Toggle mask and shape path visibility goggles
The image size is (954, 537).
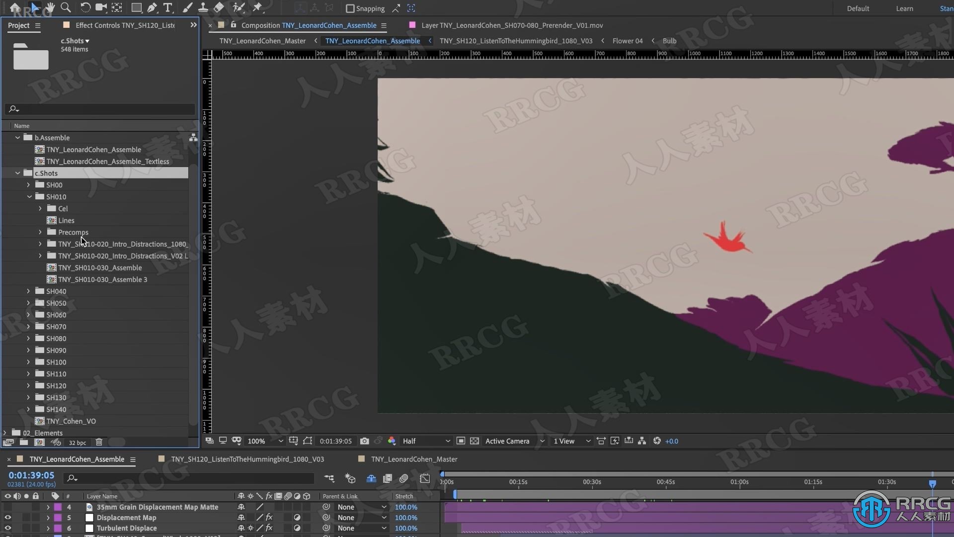pos(237,441)
